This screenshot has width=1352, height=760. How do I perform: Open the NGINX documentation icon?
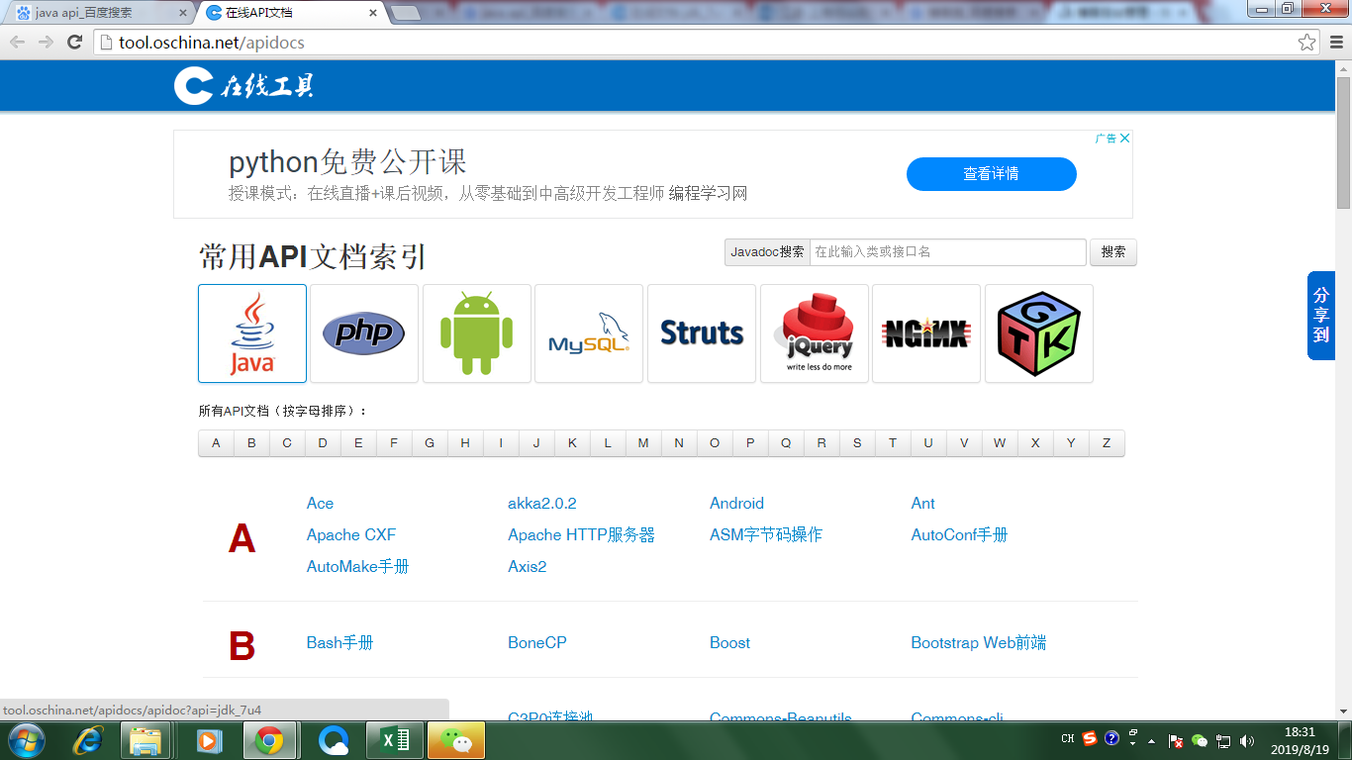point(926,333)
